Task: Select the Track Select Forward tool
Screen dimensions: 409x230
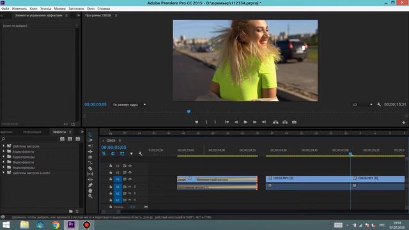Action: click(x=90, y=140)
